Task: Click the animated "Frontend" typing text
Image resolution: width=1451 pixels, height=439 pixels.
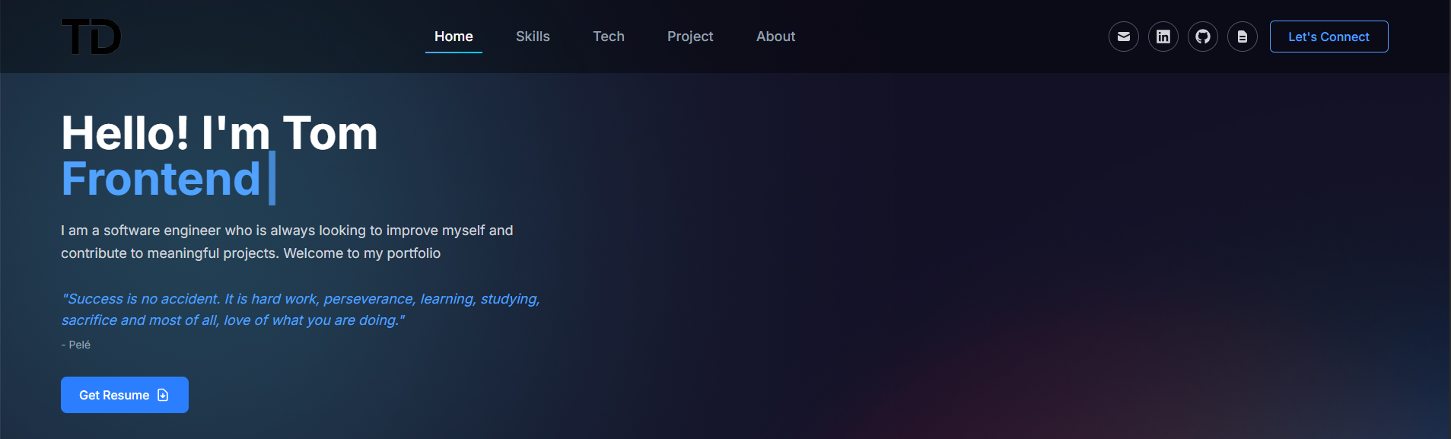Action: tap(161, 180)
